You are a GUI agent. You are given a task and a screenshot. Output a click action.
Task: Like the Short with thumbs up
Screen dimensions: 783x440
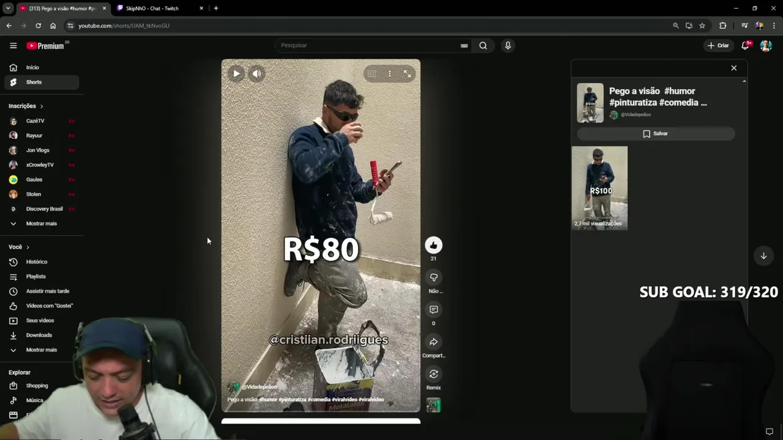[x=433, y=245]
